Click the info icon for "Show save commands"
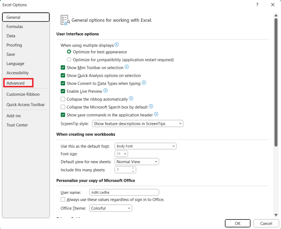281x229 pixels. coord(156,114)
